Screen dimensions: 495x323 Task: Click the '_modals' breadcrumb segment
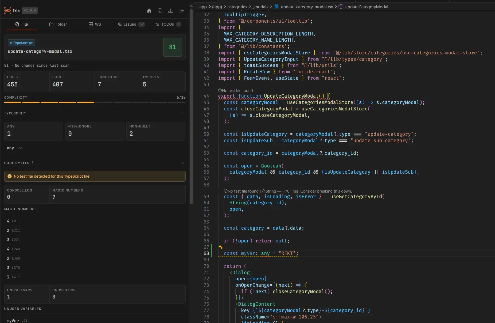pos(260,7)
